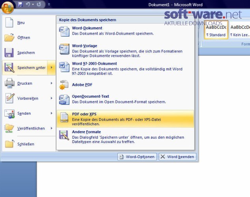Click the options icon on Word-Optionen button
This screenshot has width=250, height=197.
121,157
